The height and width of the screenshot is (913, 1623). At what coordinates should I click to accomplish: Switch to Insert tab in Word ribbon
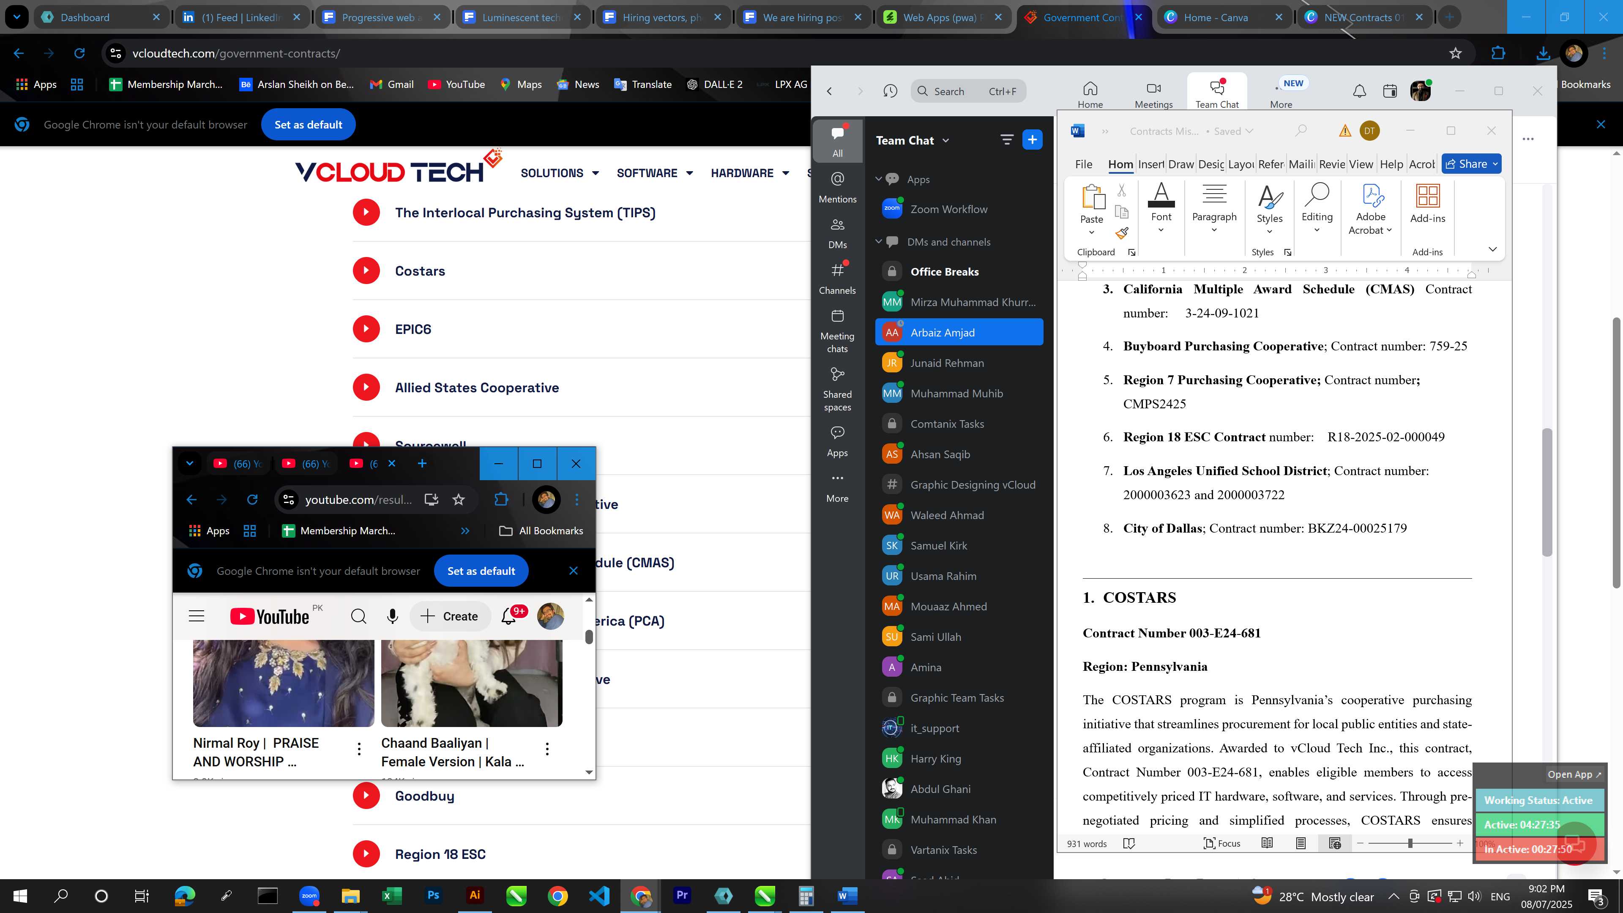[1151, 164]
